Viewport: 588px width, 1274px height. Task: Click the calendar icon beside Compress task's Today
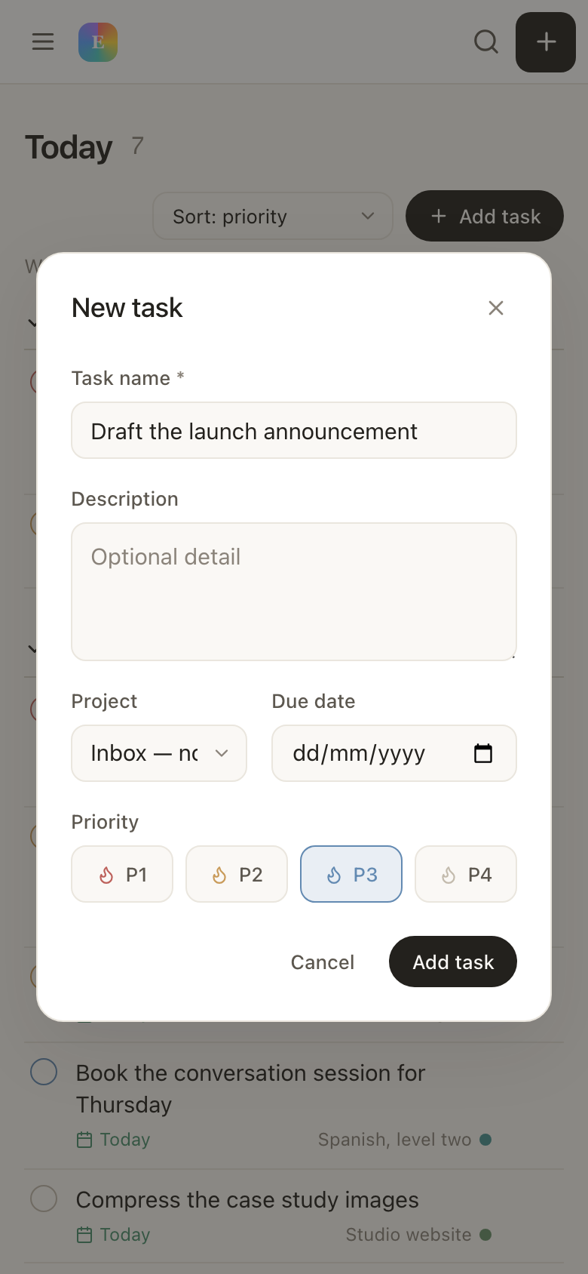pos(84,1235)
